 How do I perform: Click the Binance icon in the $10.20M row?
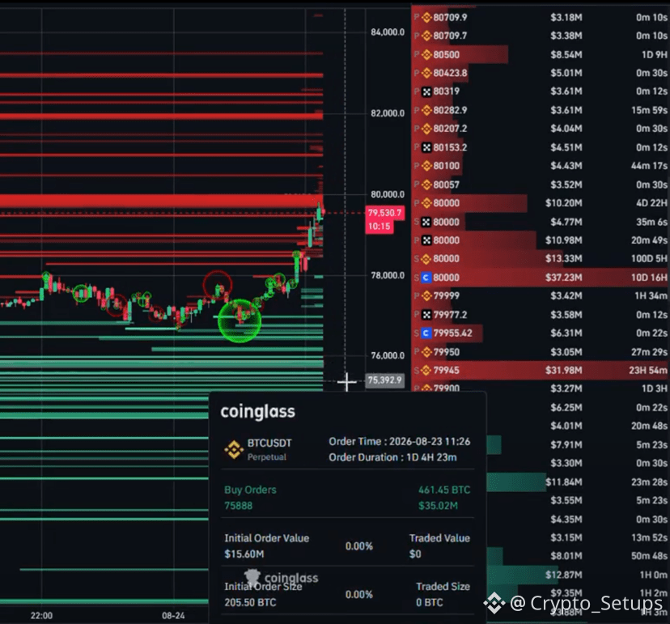[426, 203]
